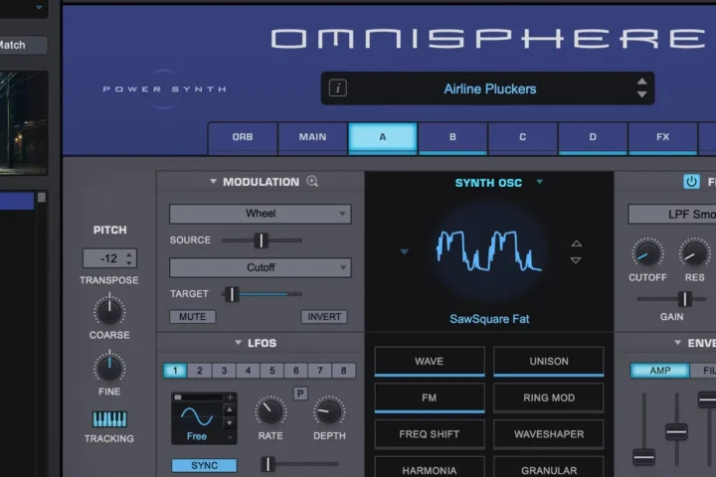Click the LFO Depth knob
The height and width of the screenshot is (477, 716).
(329, 412)
